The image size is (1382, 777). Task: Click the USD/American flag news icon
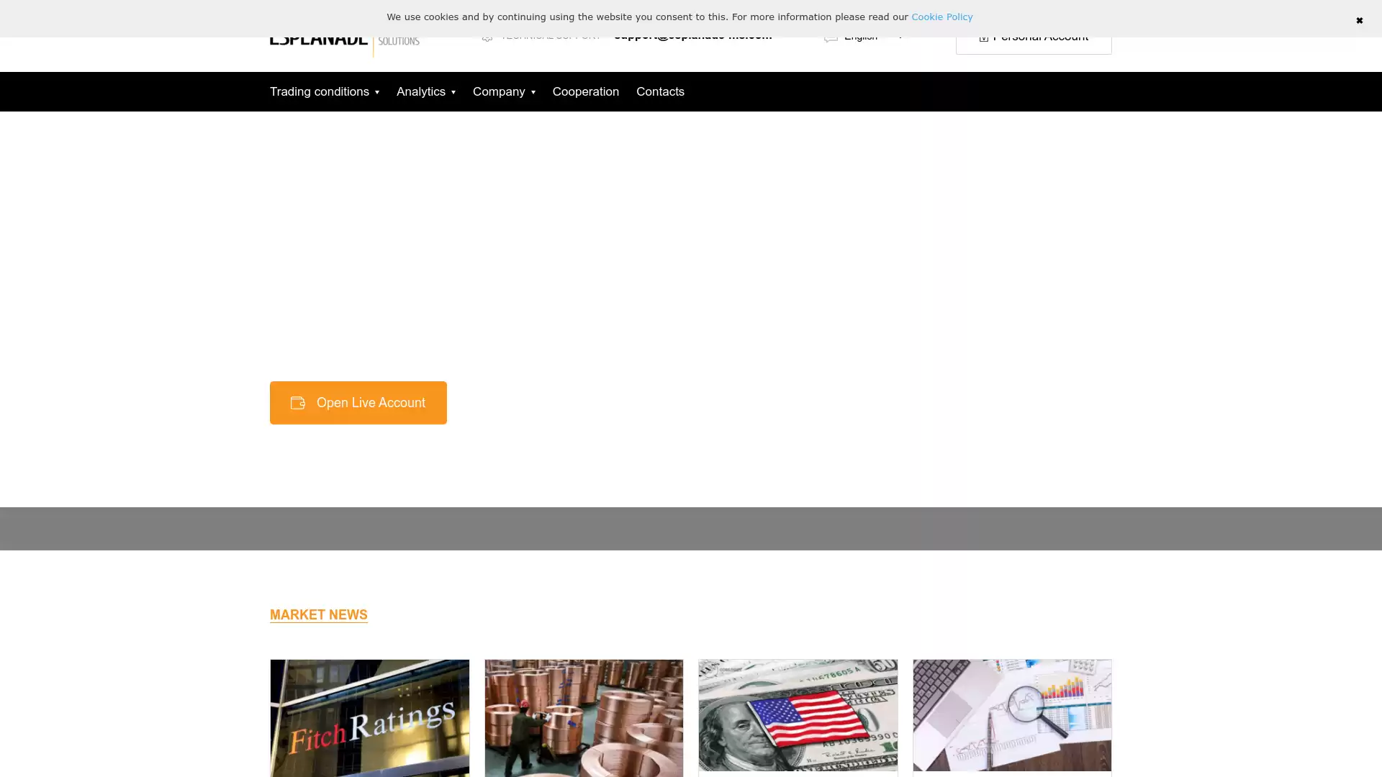pyautogui.click(x=798, y=715)
